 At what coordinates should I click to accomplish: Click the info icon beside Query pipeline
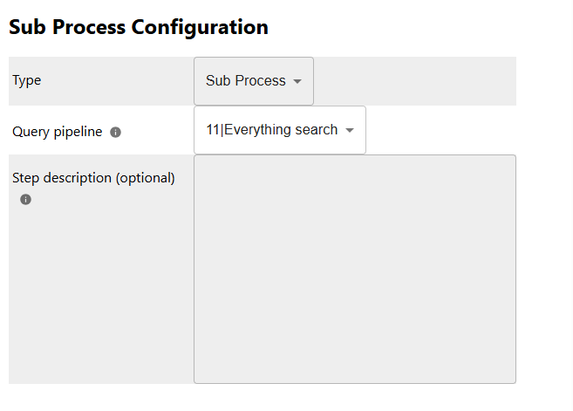click(x=116, y=133)
